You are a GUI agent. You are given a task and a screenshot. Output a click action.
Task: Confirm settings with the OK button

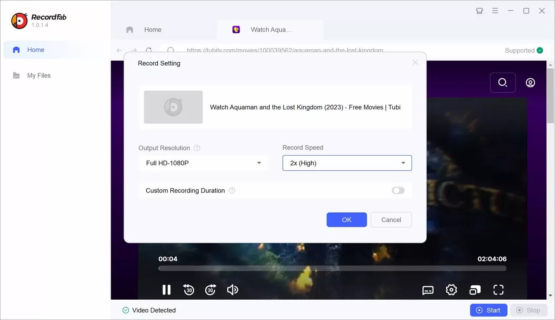coord(346,220)
